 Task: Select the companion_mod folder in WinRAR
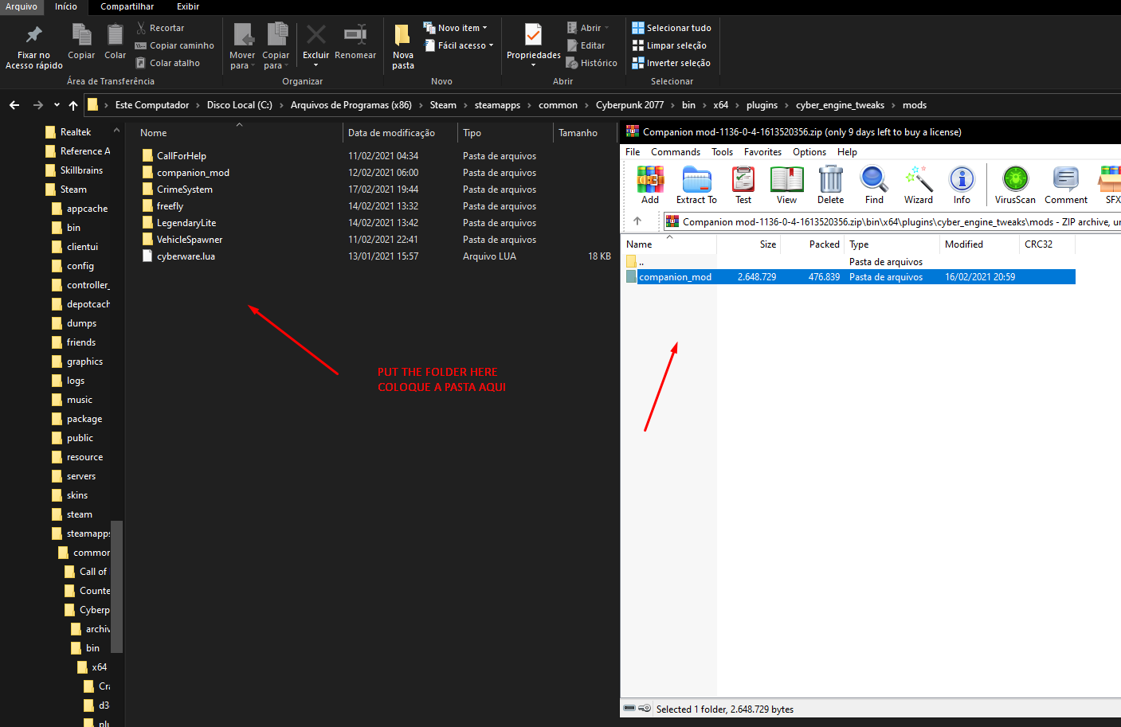click(x=849, y=277)
